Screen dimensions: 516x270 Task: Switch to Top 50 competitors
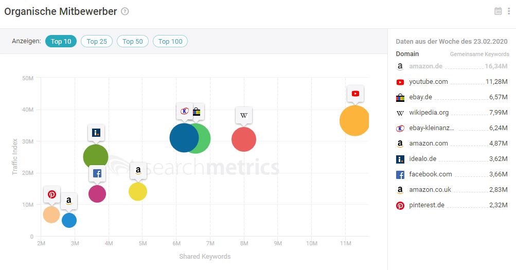[x=133, y=42]
